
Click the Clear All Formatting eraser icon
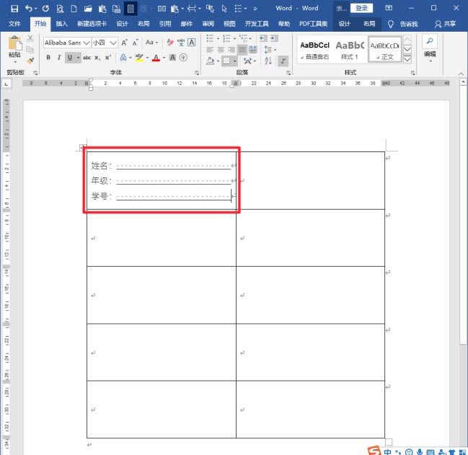tap(170, 43)
